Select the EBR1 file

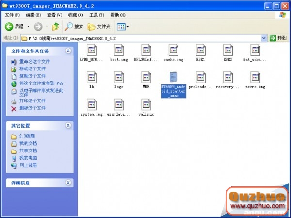pyautogui.click(x=201, y=53)
